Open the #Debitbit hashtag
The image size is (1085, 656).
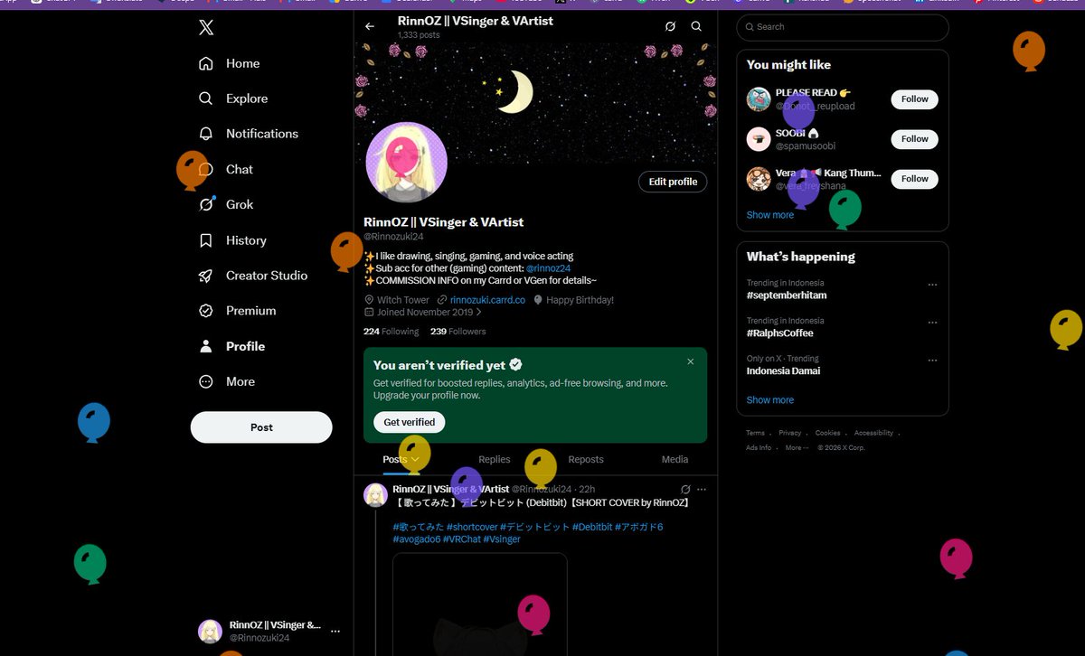click(593, 527)
